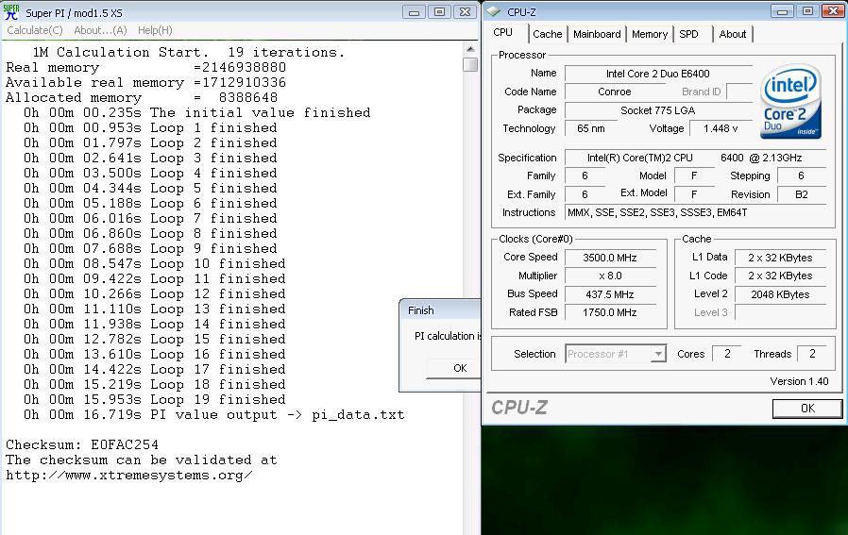This screenshot has width=848, height=535.
Task: Go to CPU-Z's About tab
Action: pos(733,34)
